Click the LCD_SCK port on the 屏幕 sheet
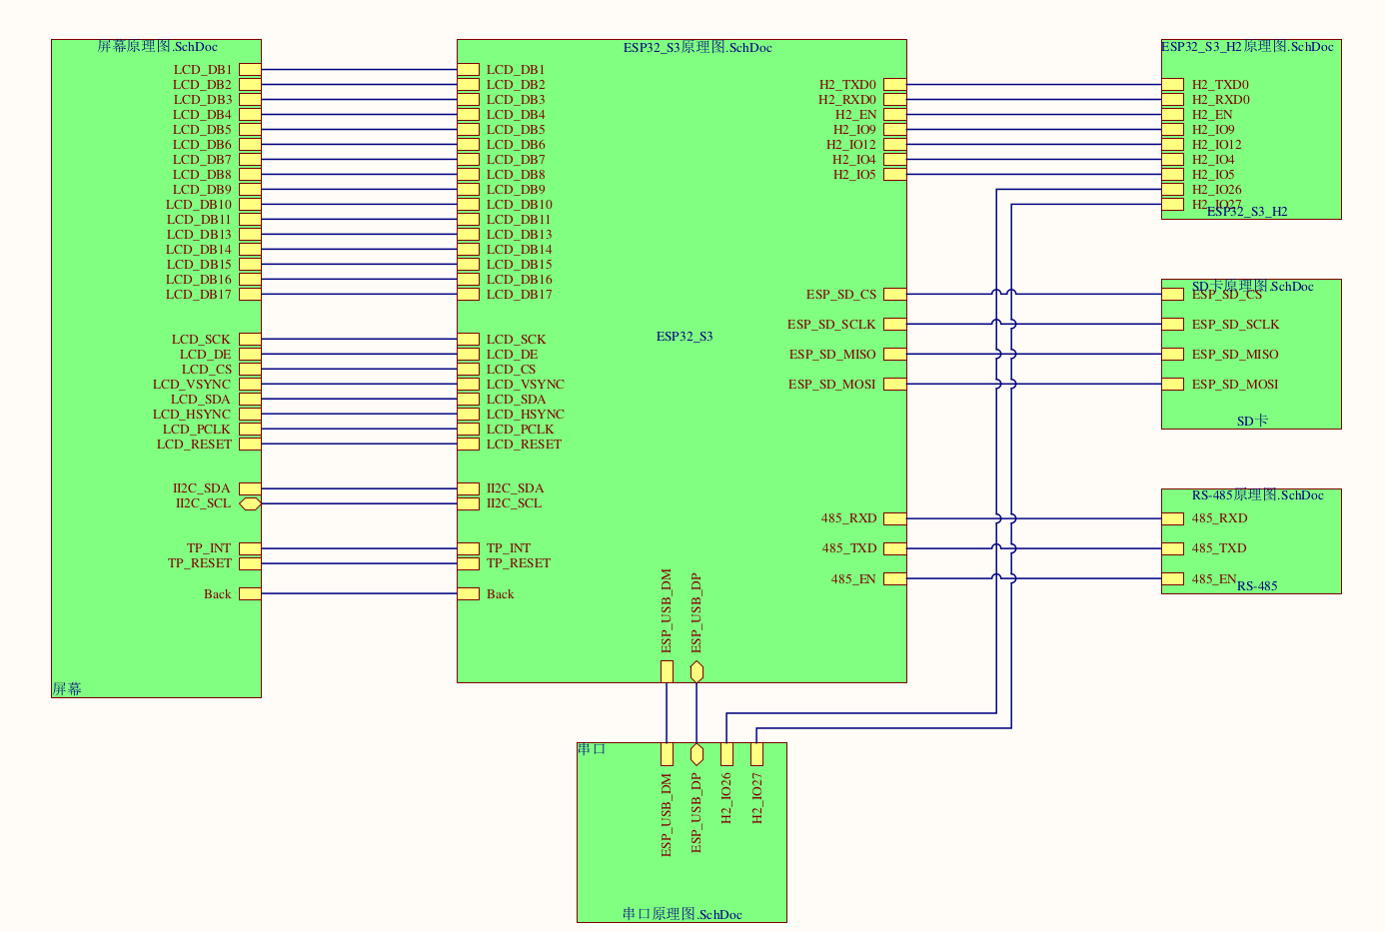Screen dimensions: 1385x932 point(250,340)
